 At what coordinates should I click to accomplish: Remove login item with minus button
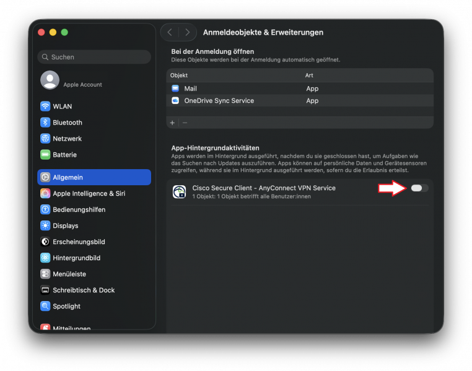click(x=185, y=123)
